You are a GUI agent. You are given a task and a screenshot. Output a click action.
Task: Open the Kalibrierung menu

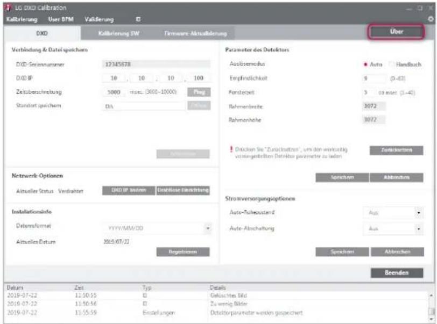pos(22,19)
